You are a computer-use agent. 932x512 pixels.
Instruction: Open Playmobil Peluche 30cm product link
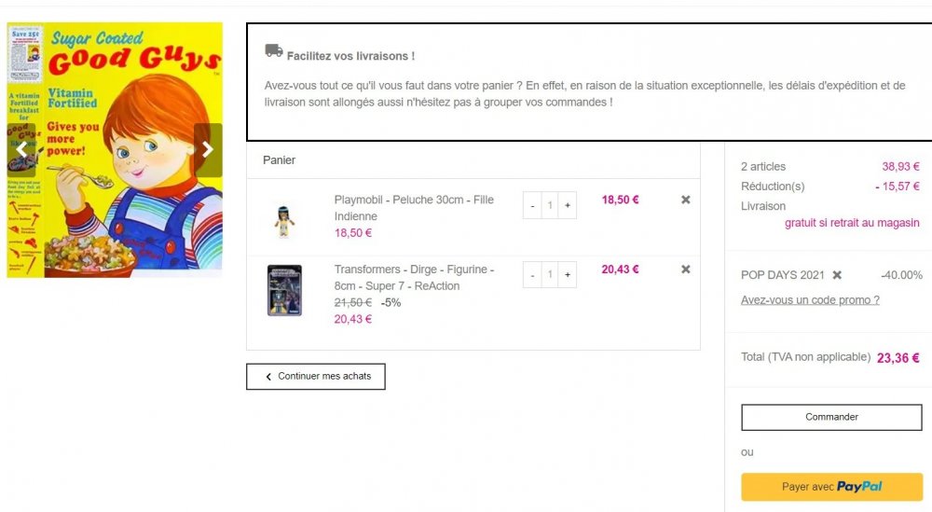tap(414, 208)
